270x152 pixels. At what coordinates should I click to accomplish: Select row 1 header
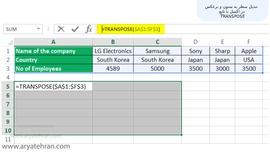(8, 51)
